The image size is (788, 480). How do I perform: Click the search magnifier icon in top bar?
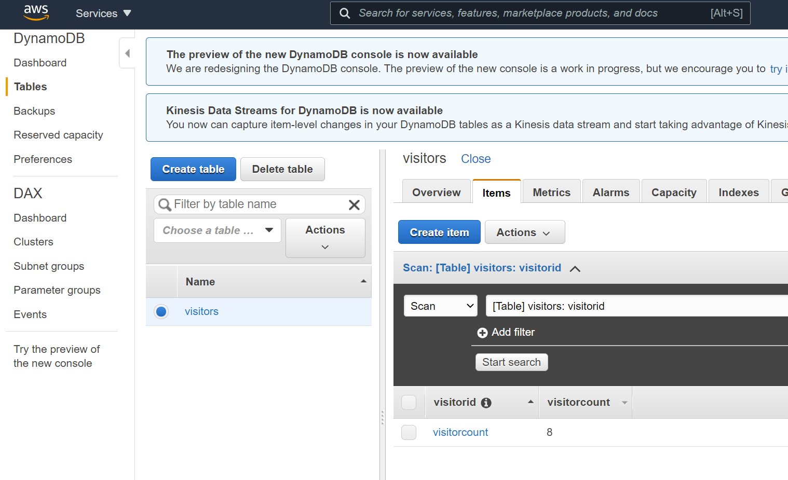coord(345,13)
